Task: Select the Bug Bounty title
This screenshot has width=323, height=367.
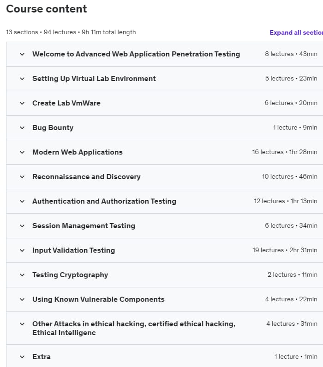Action: (x=53, y=128)
